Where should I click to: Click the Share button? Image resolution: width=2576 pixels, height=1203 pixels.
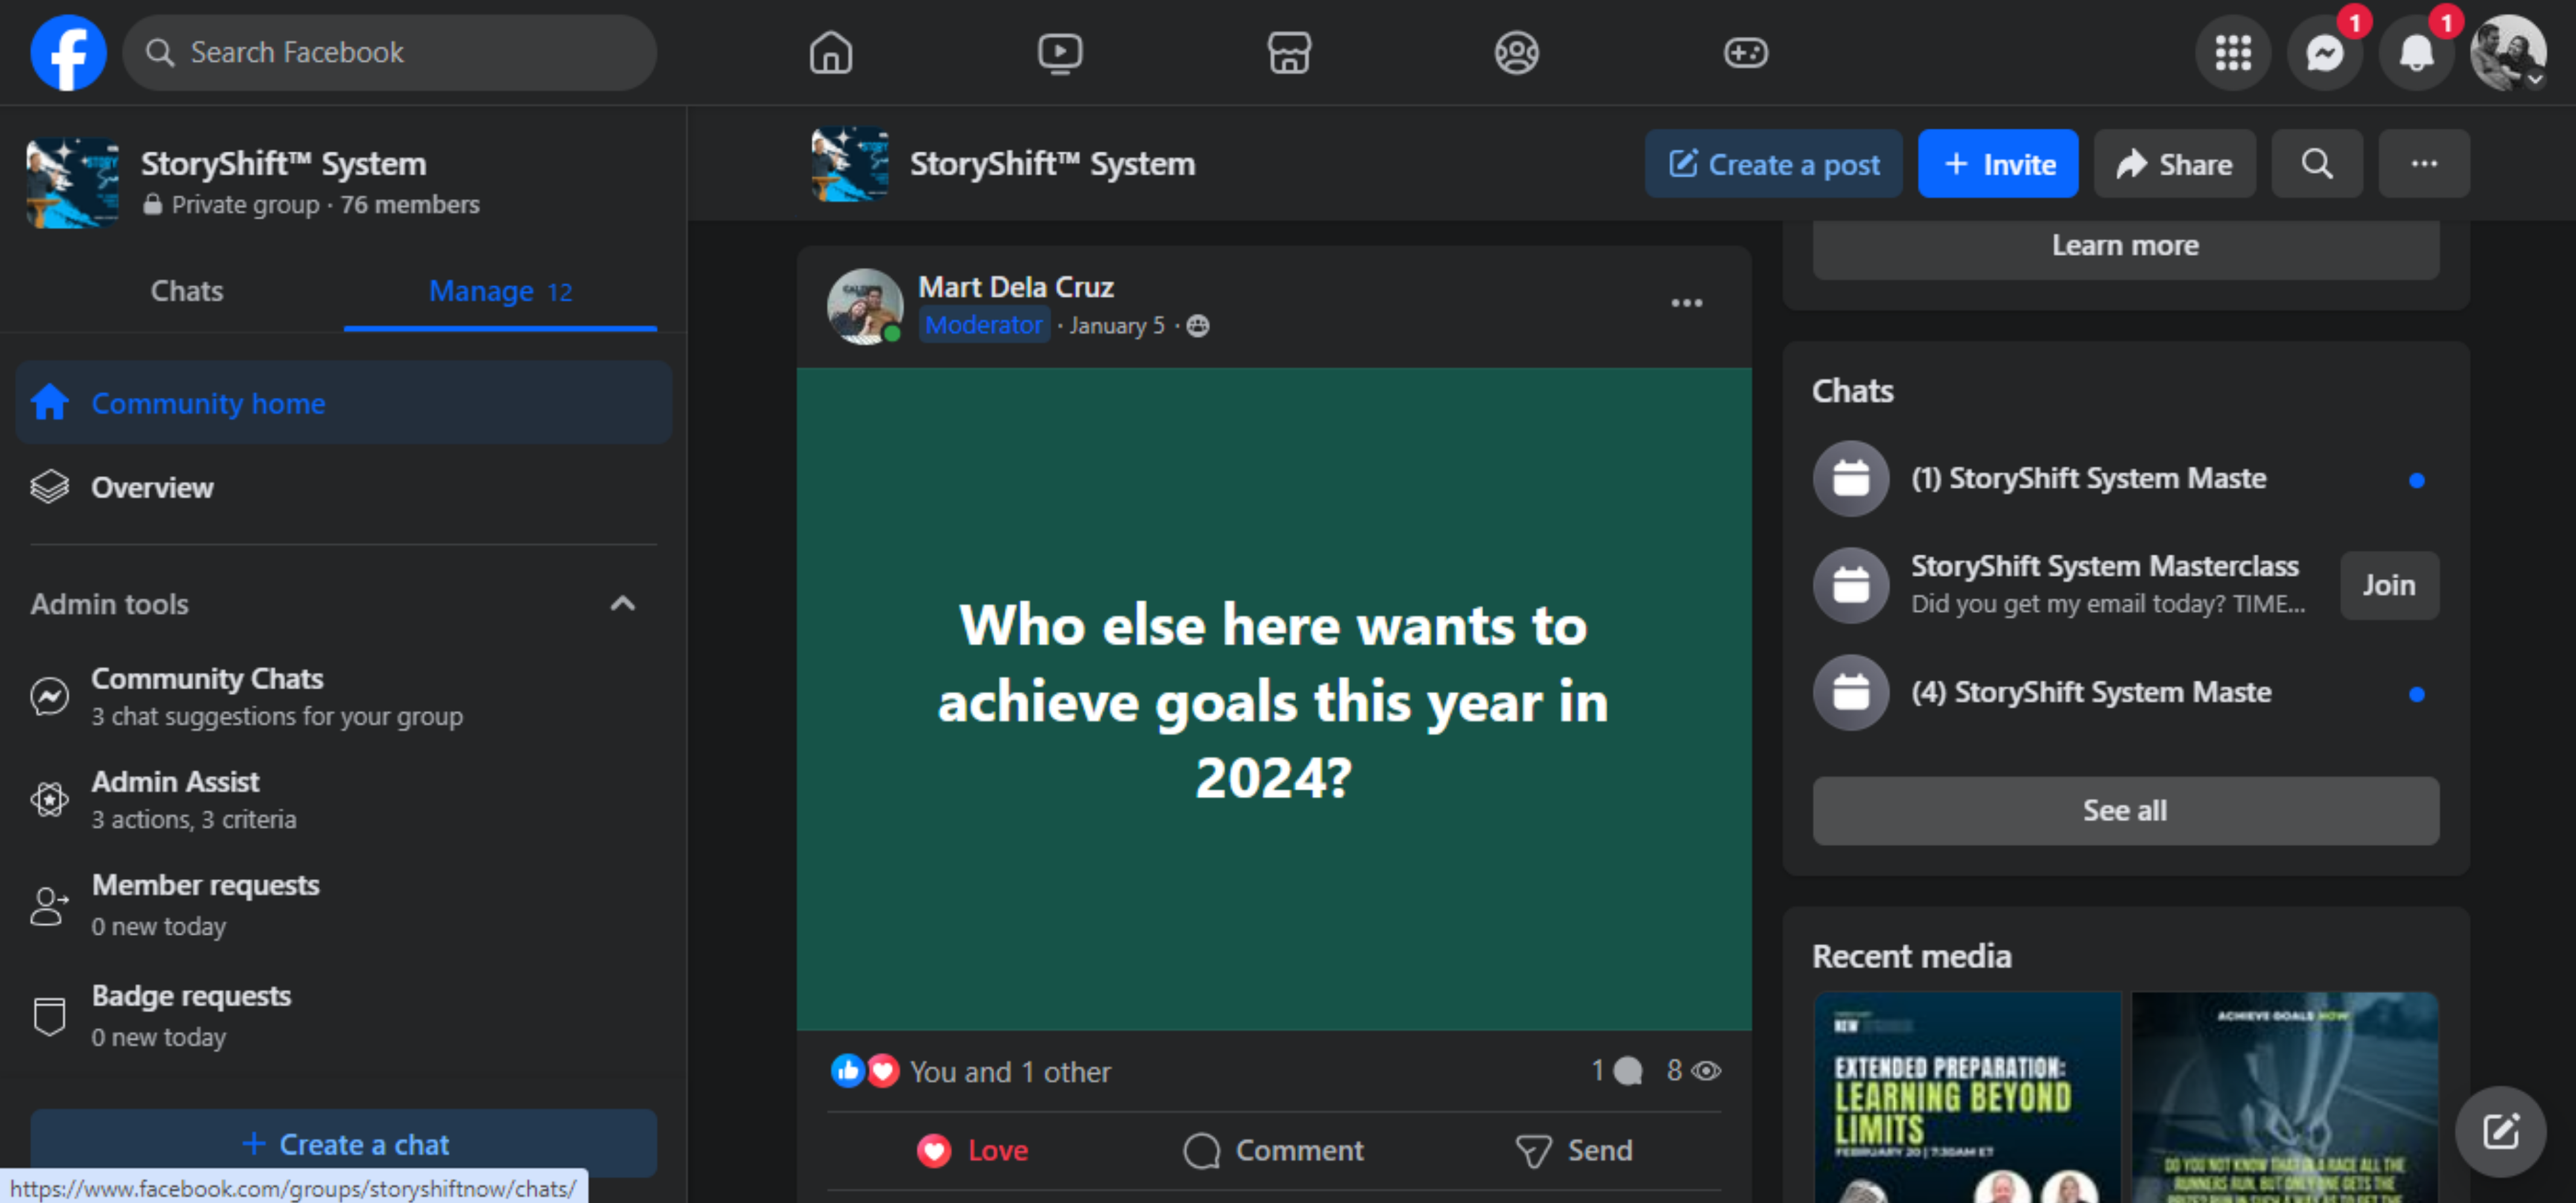point(2174,163)
